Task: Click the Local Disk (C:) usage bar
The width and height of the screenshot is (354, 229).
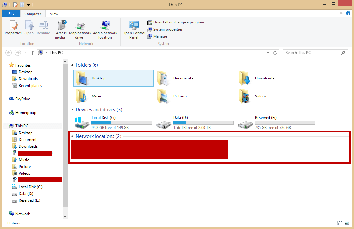Action: [122, 123]
